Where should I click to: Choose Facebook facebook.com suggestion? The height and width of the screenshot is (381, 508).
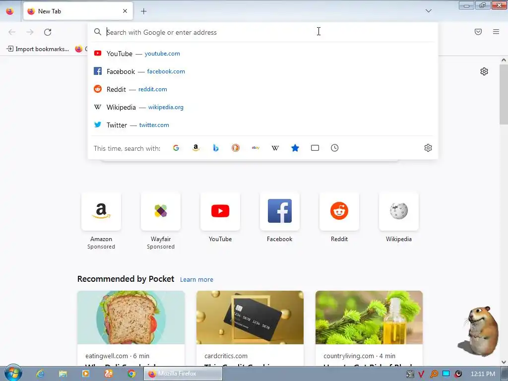coord(263,71)
